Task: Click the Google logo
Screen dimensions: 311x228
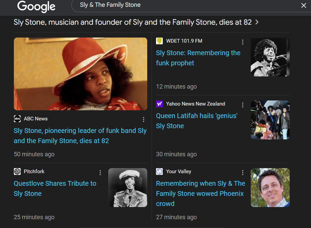Action: [x=36, y=6]
